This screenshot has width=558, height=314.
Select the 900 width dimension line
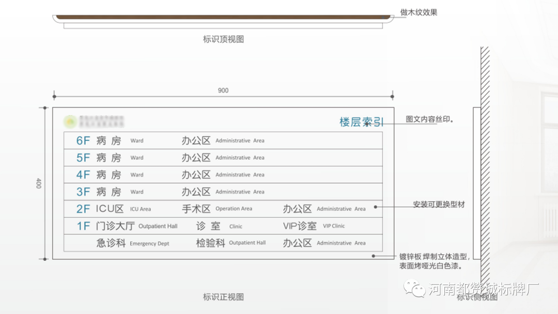(x=222, y=90)
